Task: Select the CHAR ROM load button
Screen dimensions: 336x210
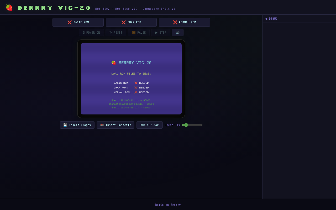Action: coord(131,22)
